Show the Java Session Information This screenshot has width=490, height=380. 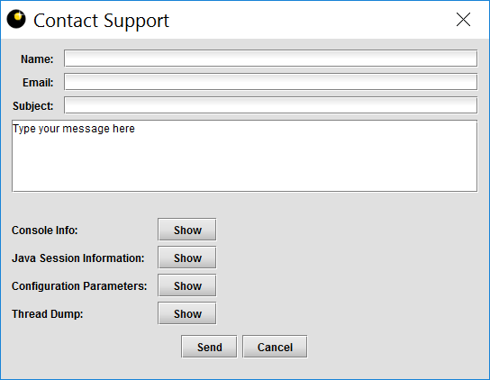click(x=187, y=258)
